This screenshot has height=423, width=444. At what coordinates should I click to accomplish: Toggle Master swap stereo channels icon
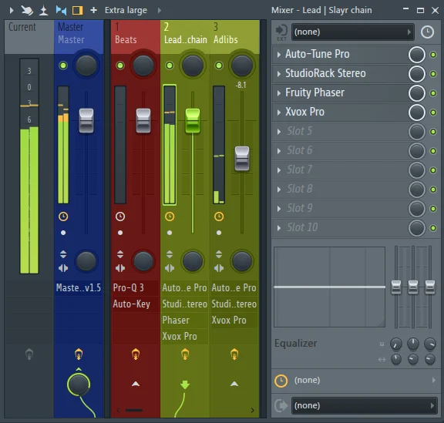[63, 268]
